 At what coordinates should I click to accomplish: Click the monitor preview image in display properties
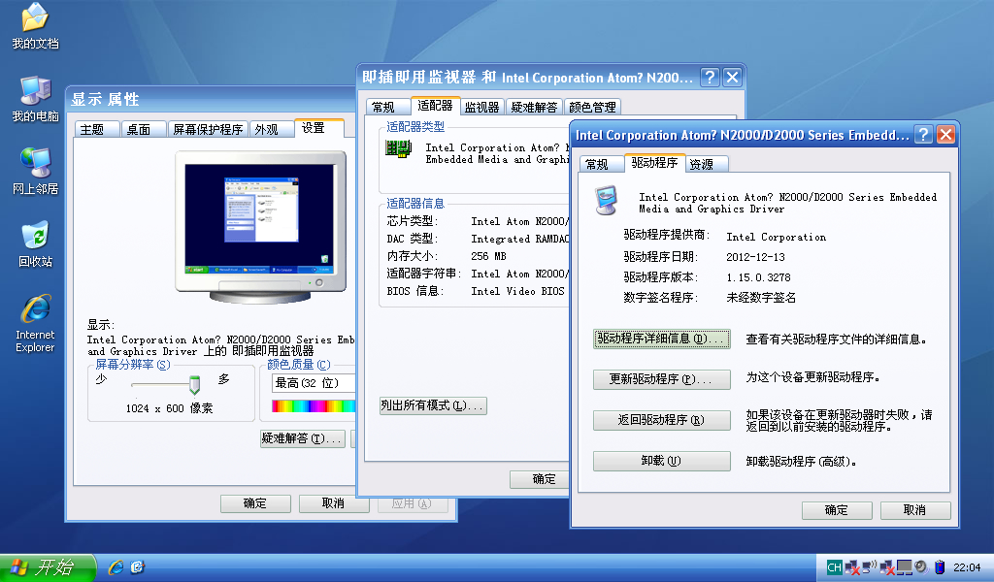258,215
